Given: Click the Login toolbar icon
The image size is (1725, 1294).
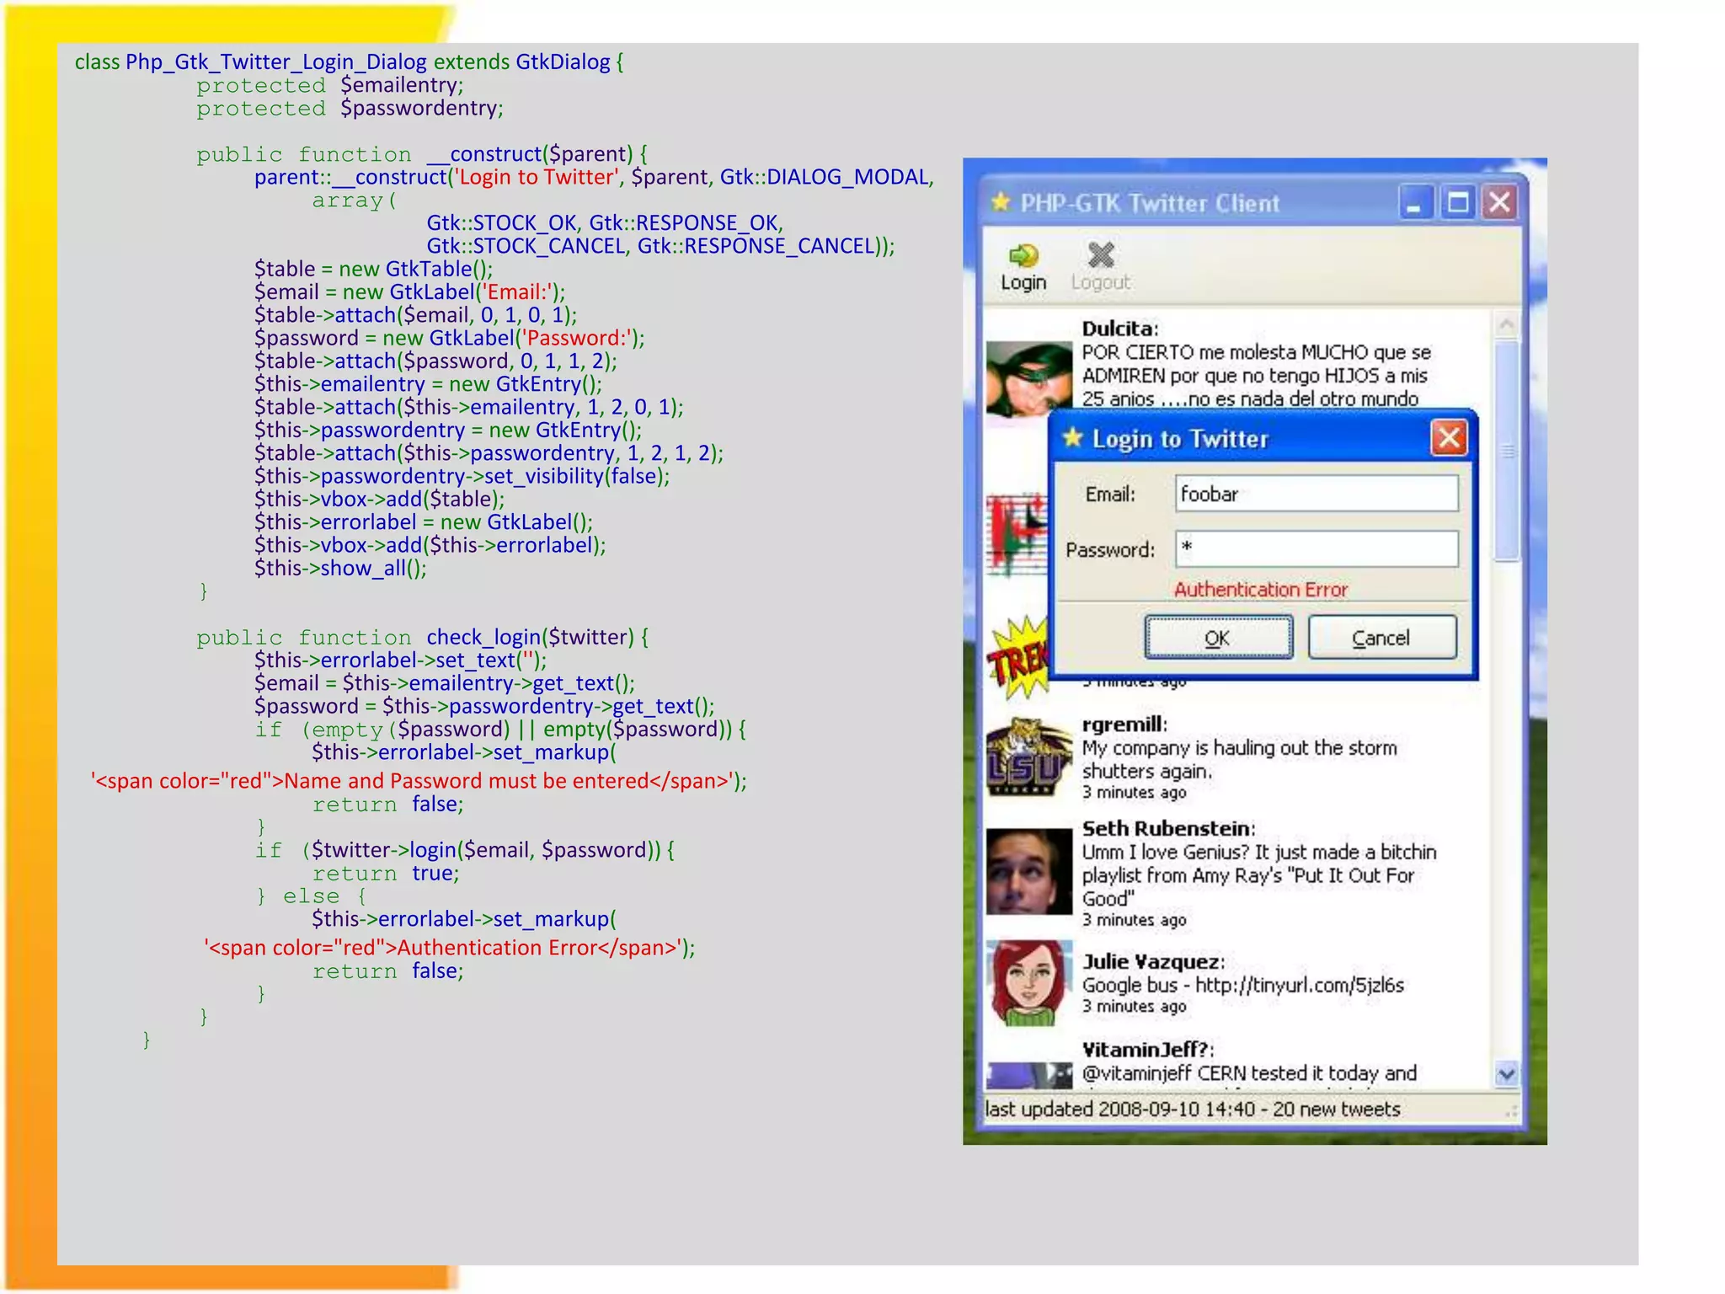Looking at the screenshot, I should (x=1023, y=256).
